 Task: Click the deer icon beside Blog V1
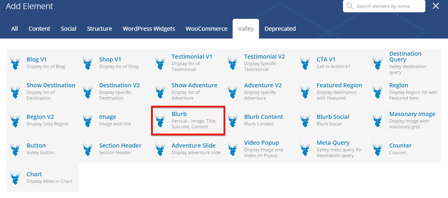(x=15, y=63)
